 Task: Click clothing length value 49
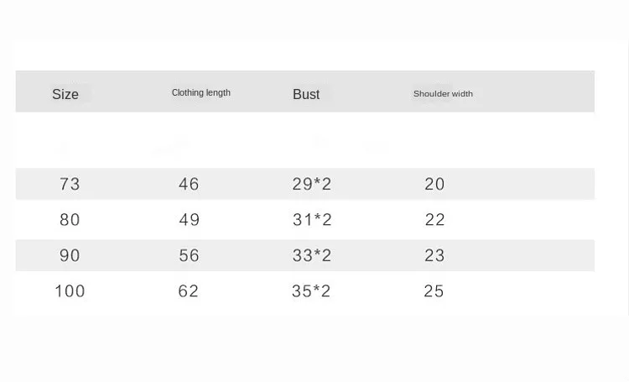click(x=189, y=220)
